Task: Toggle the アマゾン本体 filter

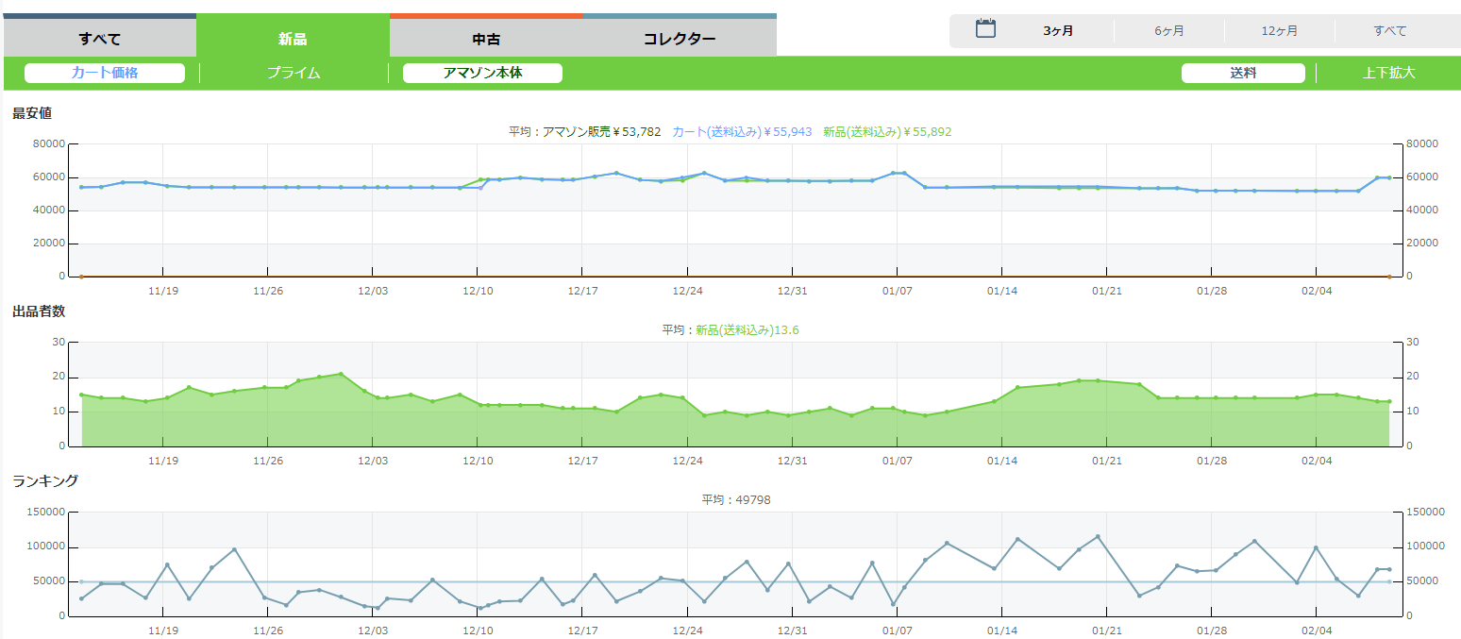Action: (482, 73)
